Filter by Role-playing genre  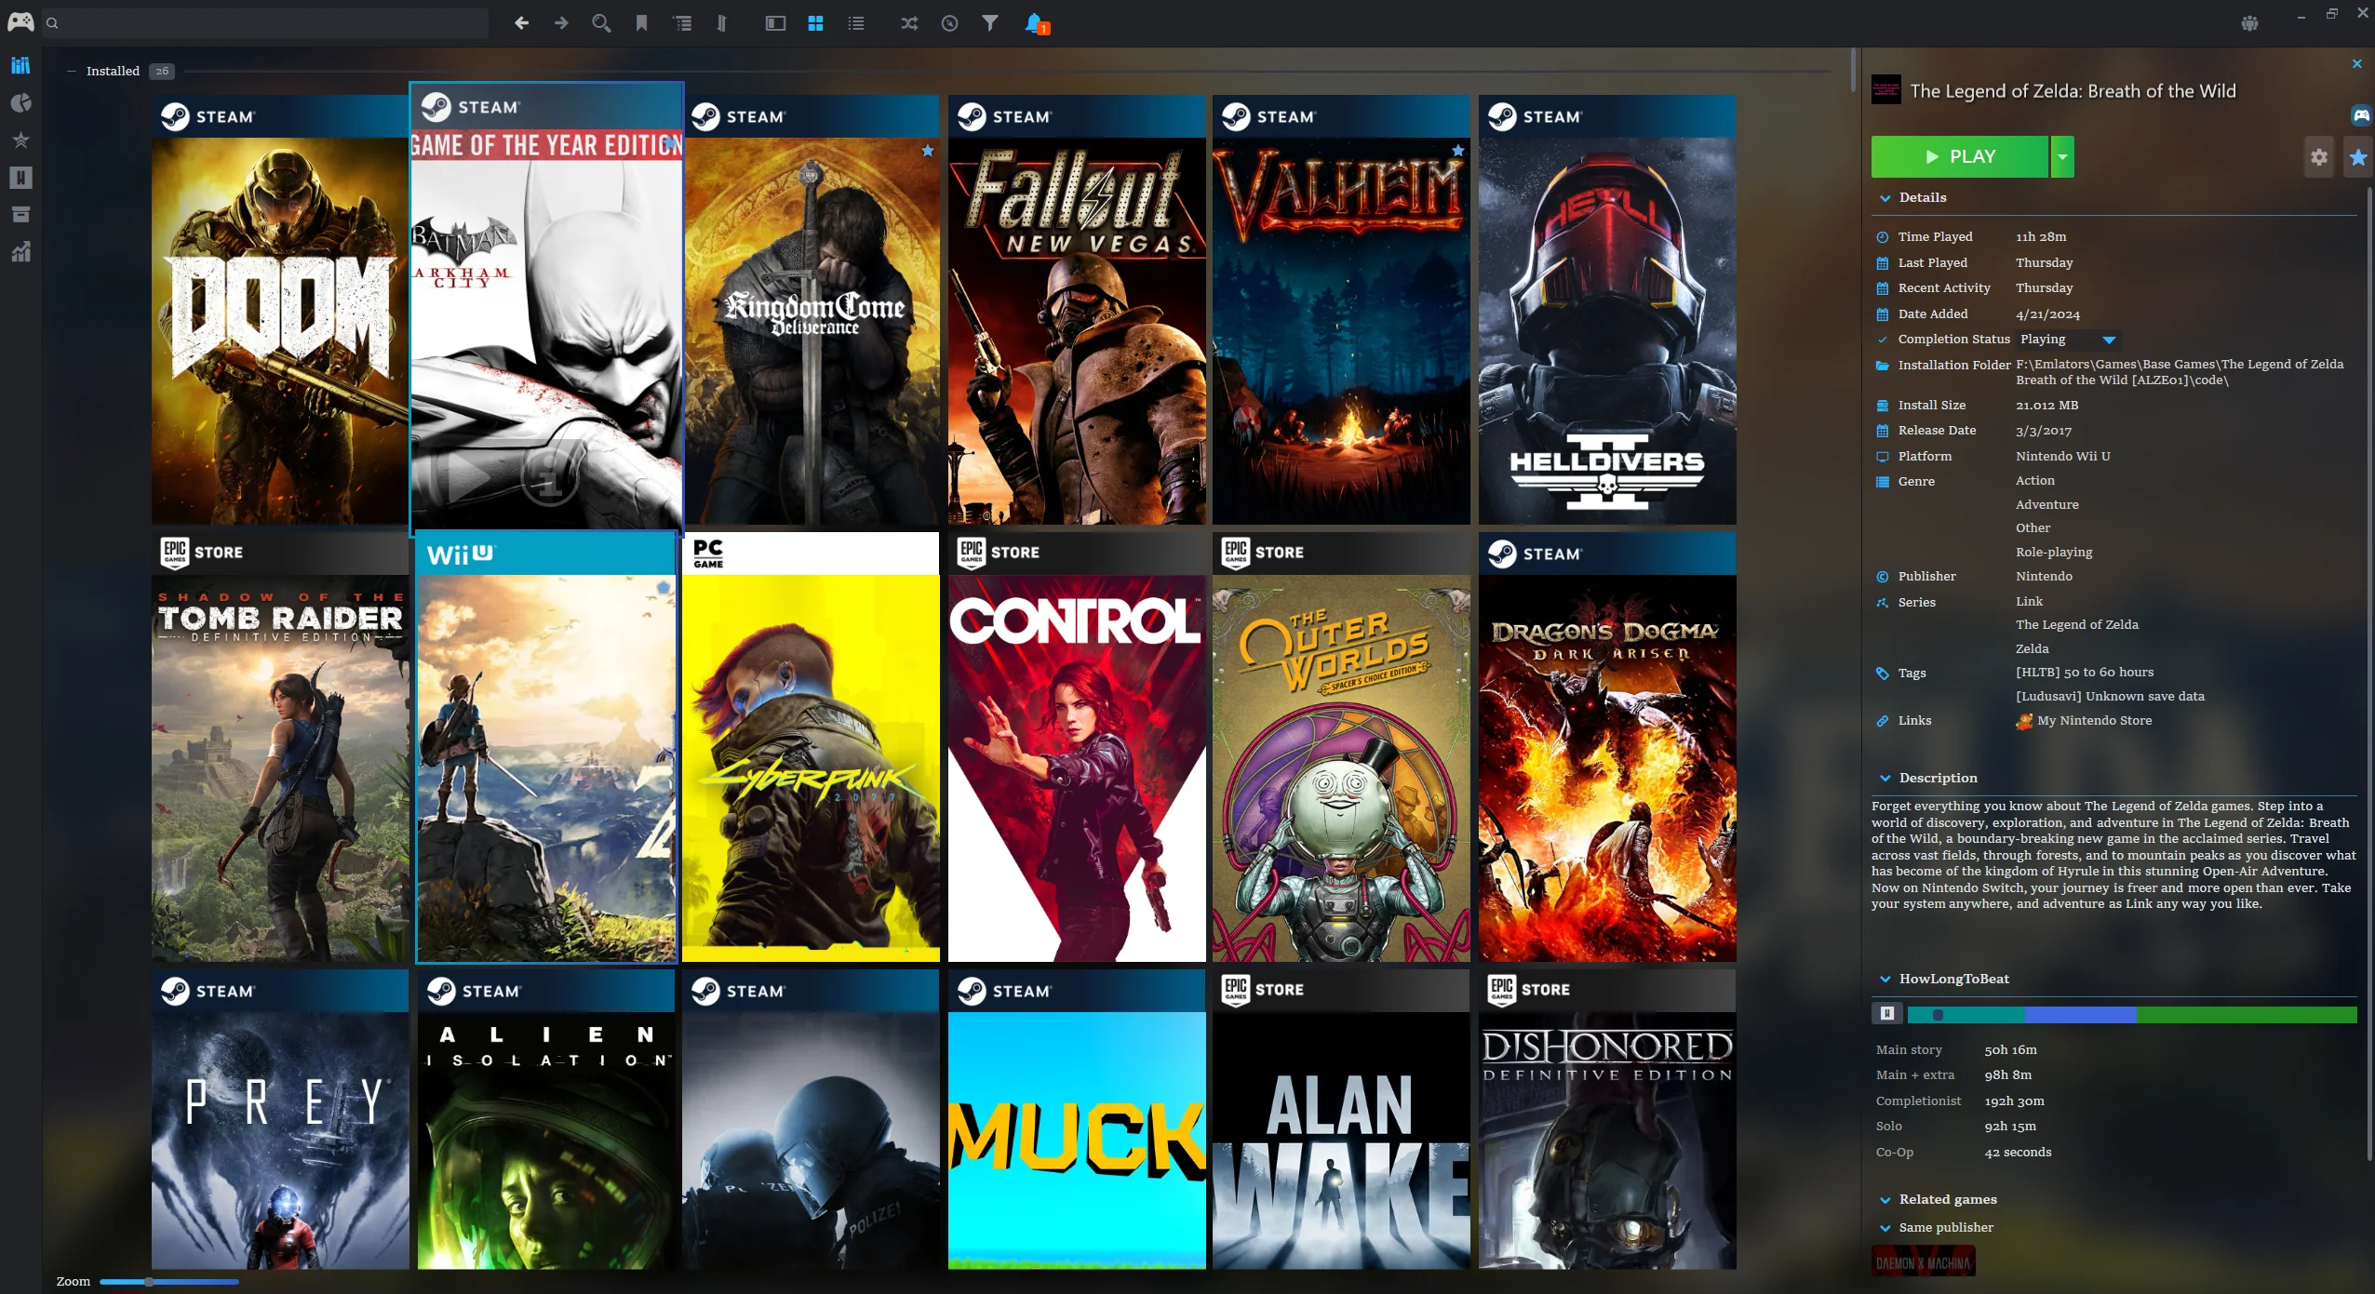2054,552
